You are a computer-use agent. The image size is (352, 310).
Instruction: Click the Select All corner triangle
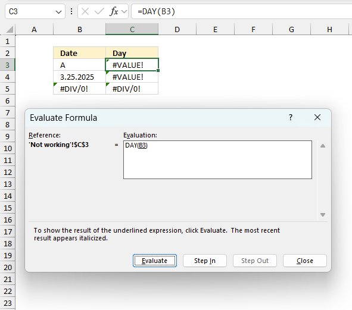(9, 29)
